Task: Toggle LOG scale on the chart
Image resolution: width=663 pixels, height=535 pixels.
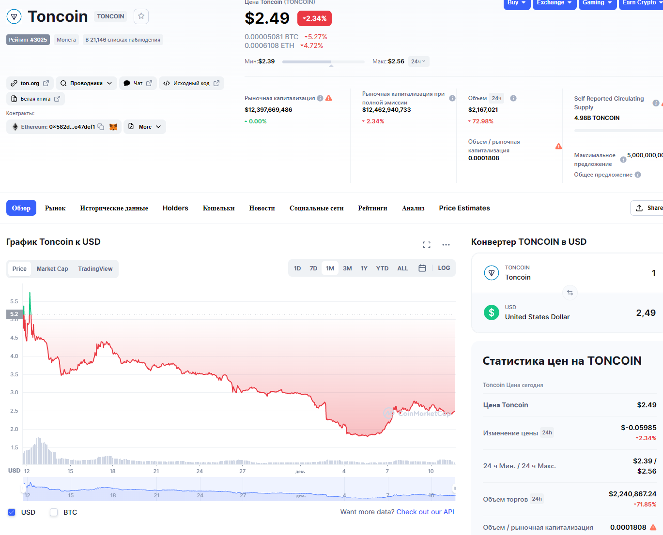Action: point(444,268)
